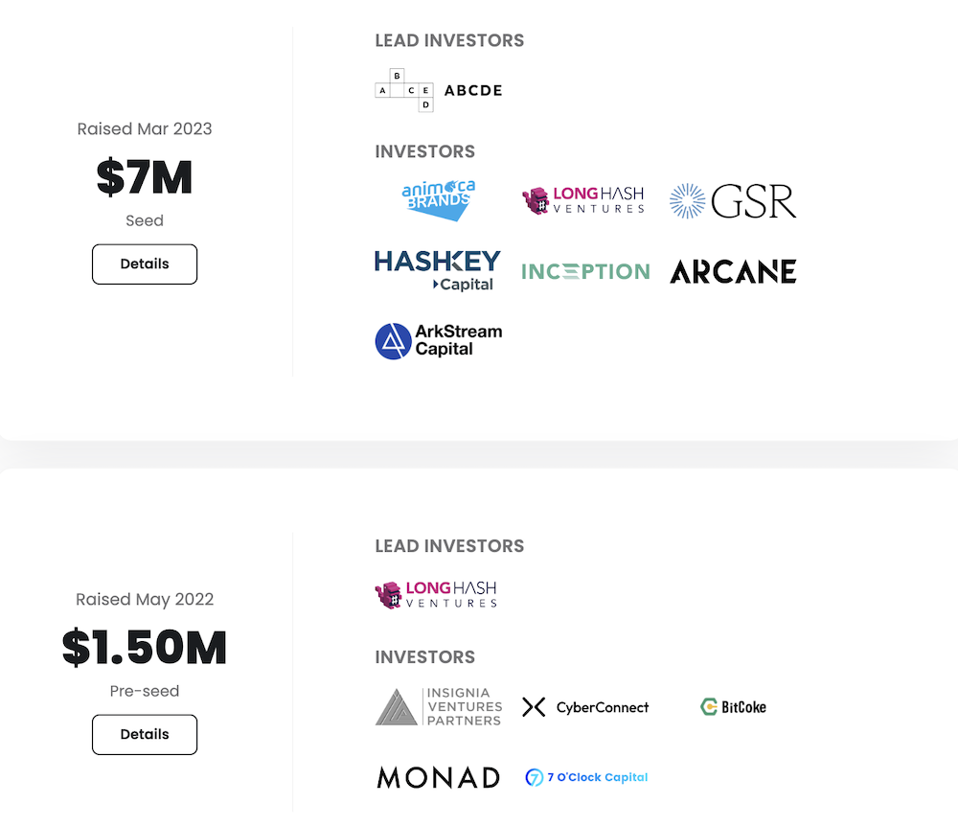Click Details for the $7M Seed round
This screenshot has width=958, height=826.
tap(144, 264)
